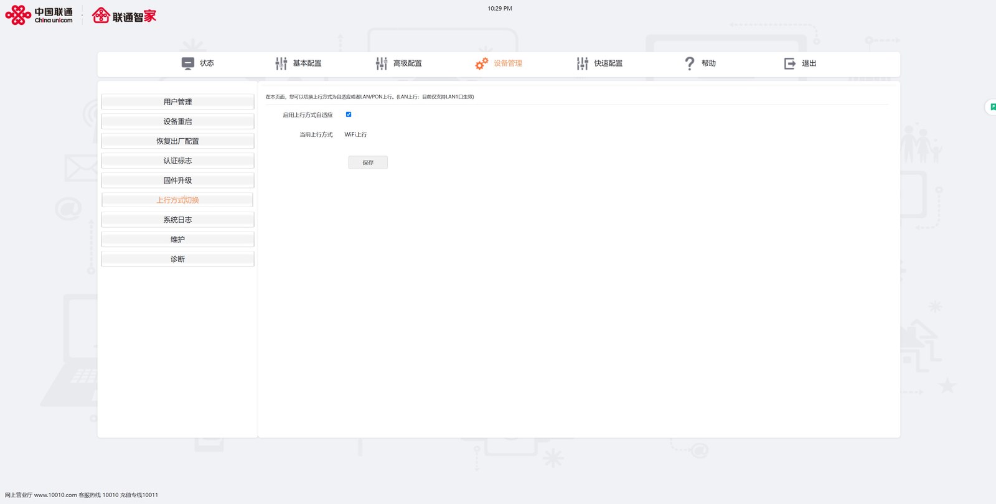996x504 pixels.
Task: Select 固件升级 in the sidebar
Action: (x=177, y=180)
